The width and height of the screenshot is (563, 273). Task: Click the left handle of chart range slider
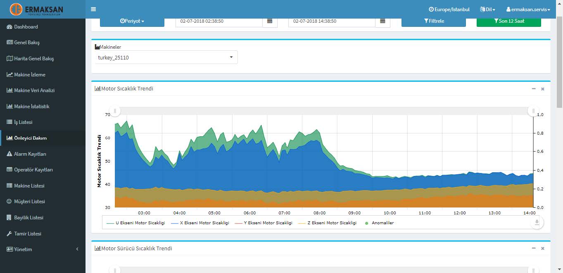(115, 111)
